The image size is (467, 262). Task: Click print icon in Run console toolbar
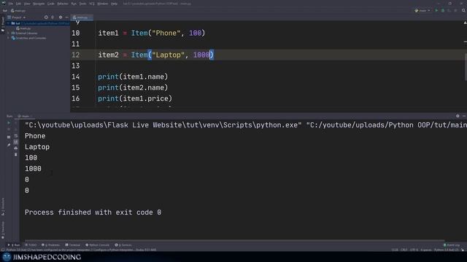click(16, 148)
